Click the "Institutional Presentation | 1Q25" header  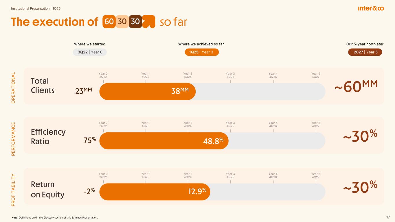36,8
